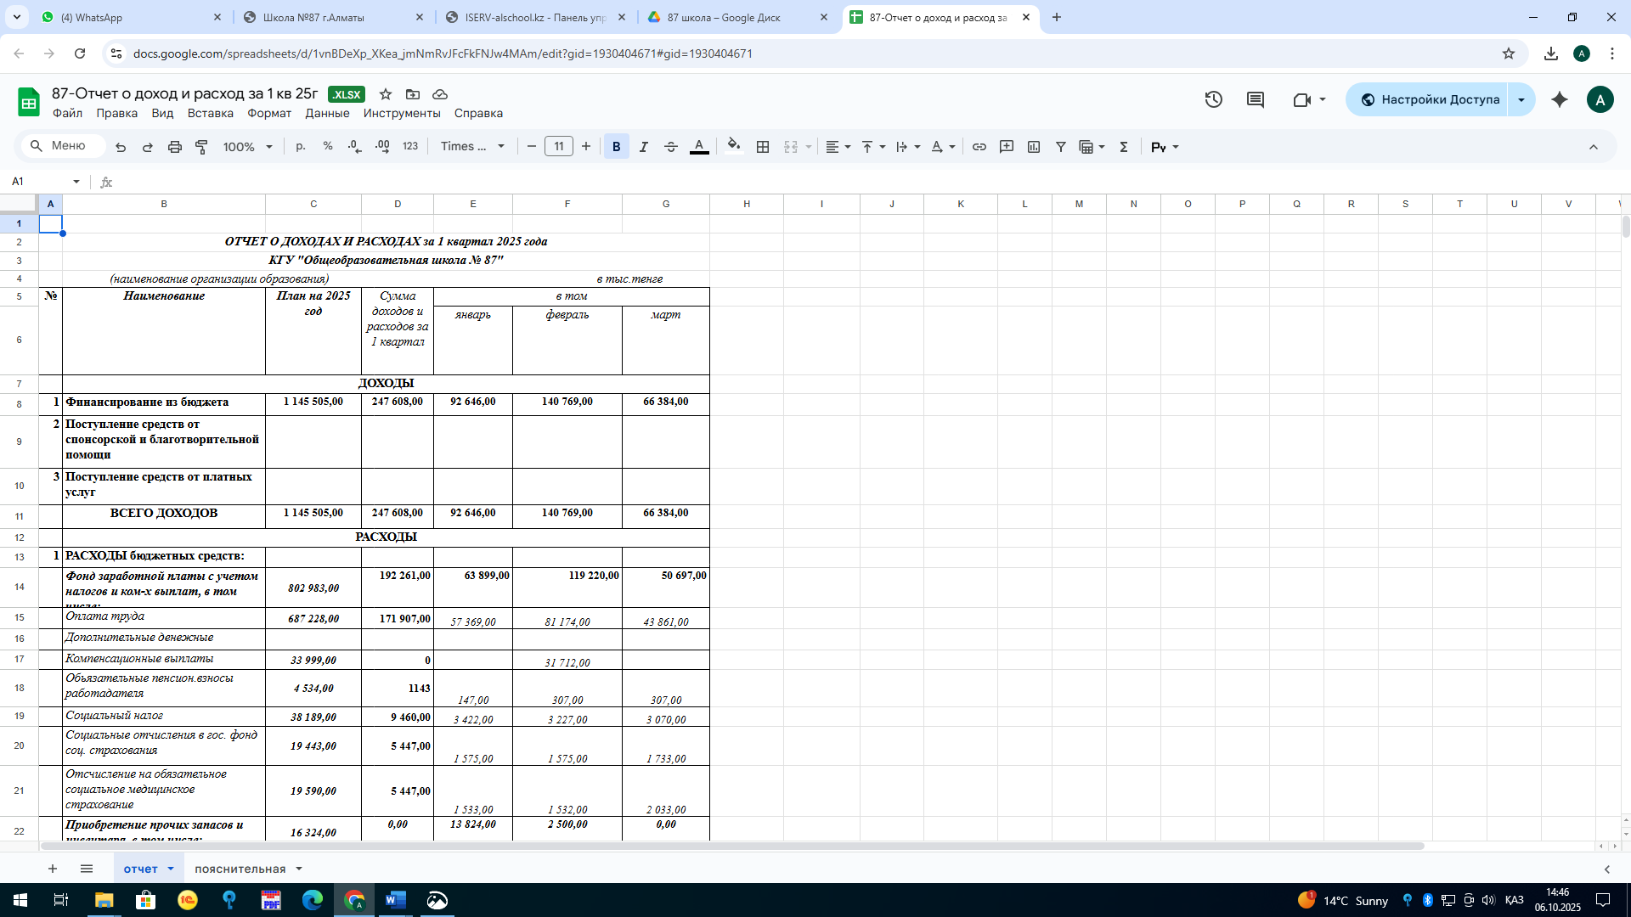Viewport: 1631px width, 917px height.
Task: Toggle strikethrough formatting
Action: 671,147
